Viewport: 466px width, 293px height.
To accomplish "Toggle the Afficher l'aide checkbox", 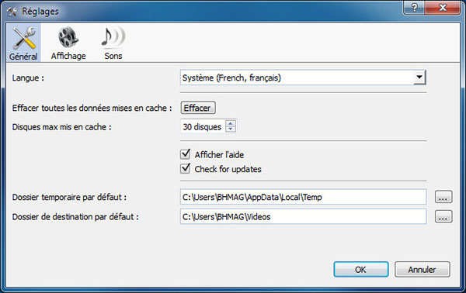I will click(185, 154).
